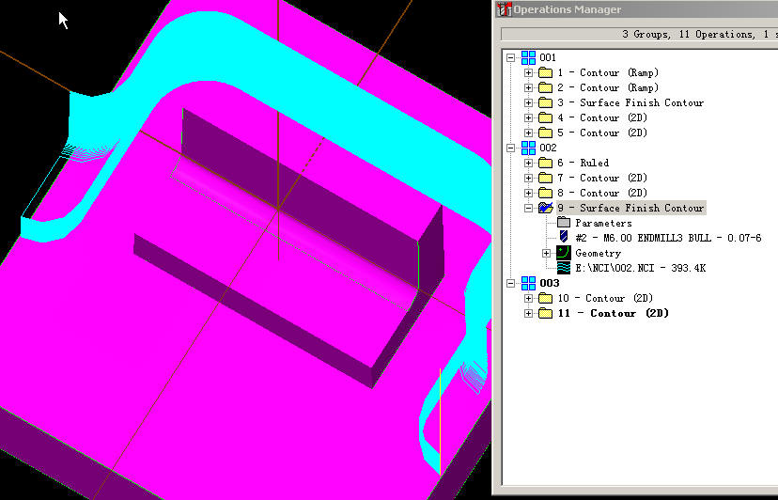Viewport: 778px width, 500px height.
Task: Click folder icon of operation 1 Contour (Ramp)
Action: [x=545, y=72]
